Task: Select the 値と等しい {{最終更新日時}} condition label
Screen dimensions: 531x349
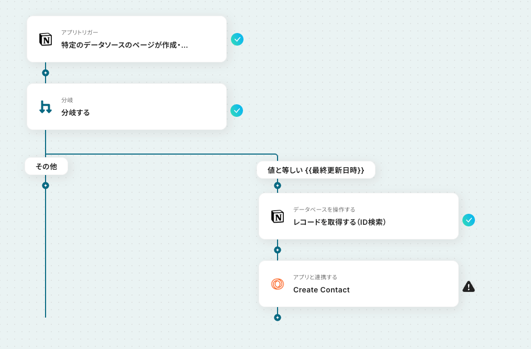Action: [316, 170]
